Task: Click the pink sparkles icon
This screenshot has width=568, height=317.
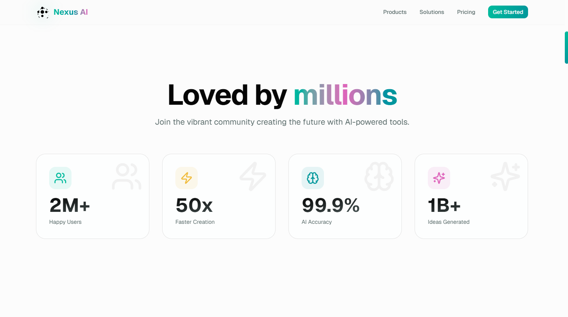Action: 439,178
